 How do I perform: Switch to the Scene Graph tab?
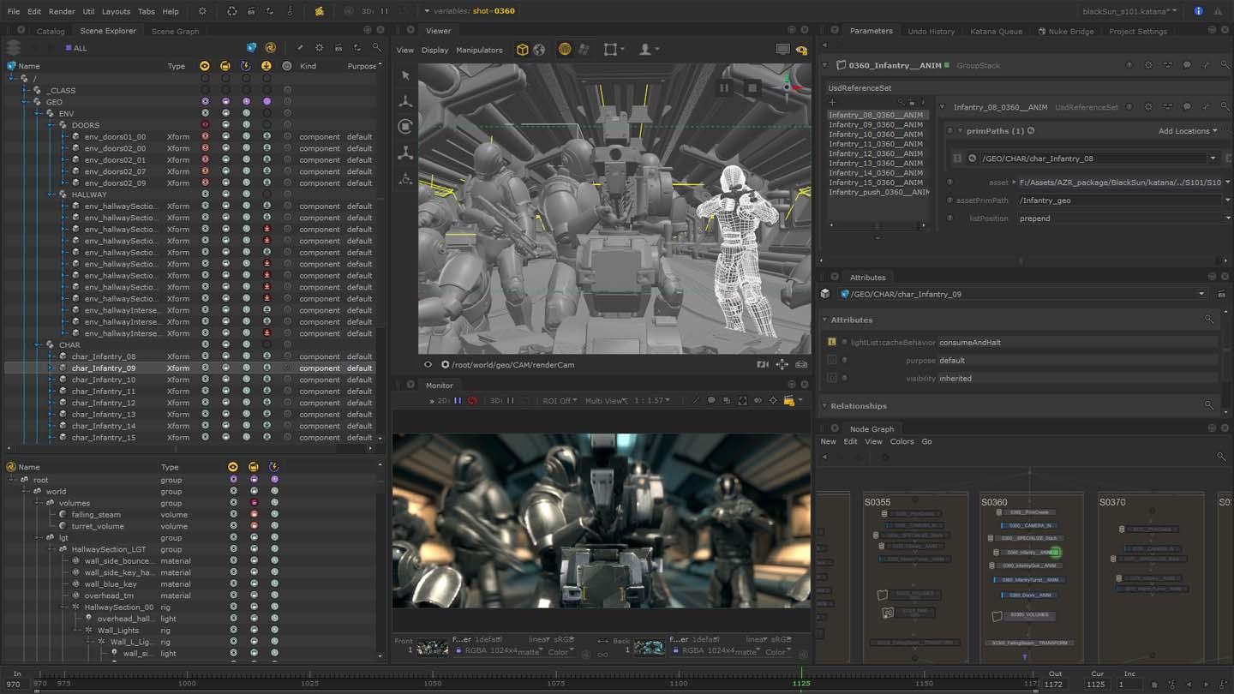point(175,31)
